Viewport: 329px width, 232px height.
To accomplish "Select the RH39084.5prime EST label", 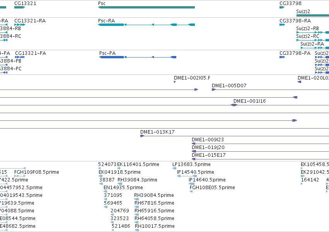I will 154,195.
